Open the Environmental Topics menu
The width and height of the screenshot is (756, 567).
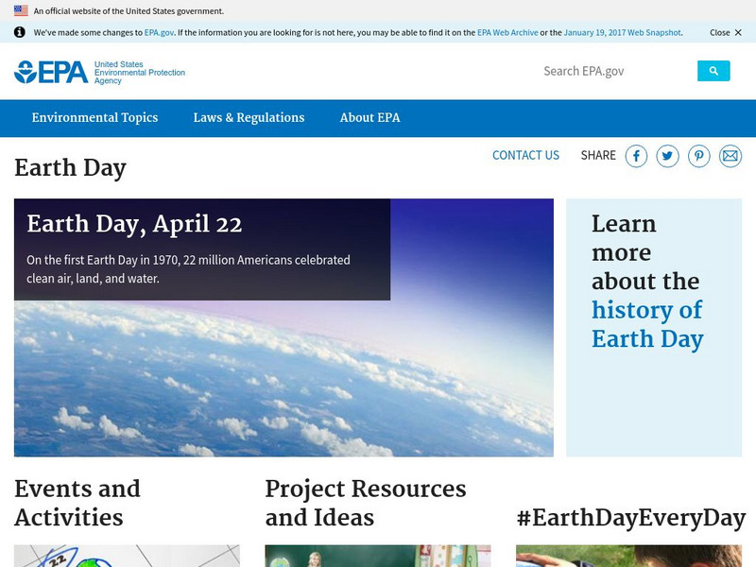click(x=94, y=118)
